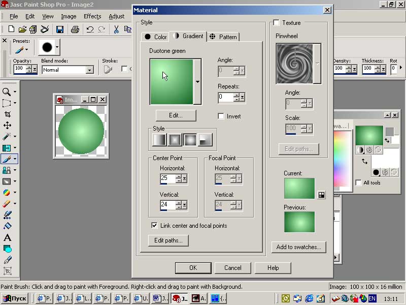Select the Text tool
The width and height of the screenshot is (406, 305).
tap(7, 237)
